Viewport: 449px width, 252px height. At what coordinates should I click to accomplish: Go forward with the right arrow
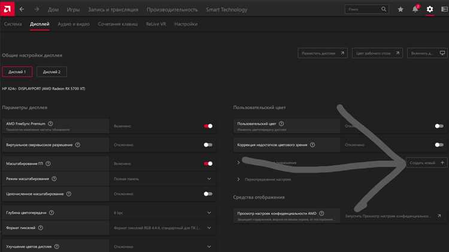coord(37,10)
